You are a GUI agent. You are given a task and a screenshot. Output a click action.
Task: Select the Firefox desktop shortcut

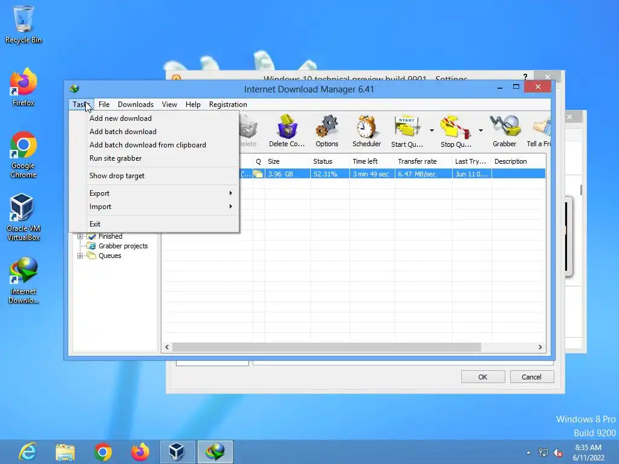coord(24,87)
